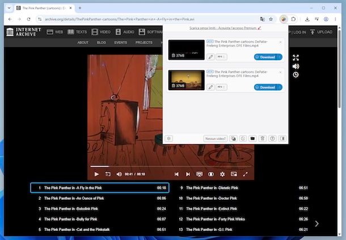
Task: Toggle fullscreen on the video player
Action: pyautogui.click(x=245, y=174)
